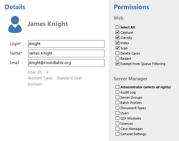179x141 pixels.
Task: Click the Name input field
Action: [66, 54]
